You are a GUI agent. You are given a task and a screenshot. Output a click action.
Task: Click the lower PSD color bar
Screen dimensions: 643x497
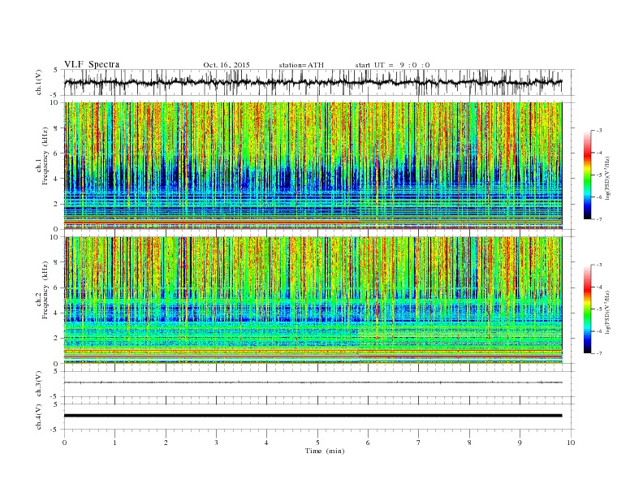coord(587,309)
